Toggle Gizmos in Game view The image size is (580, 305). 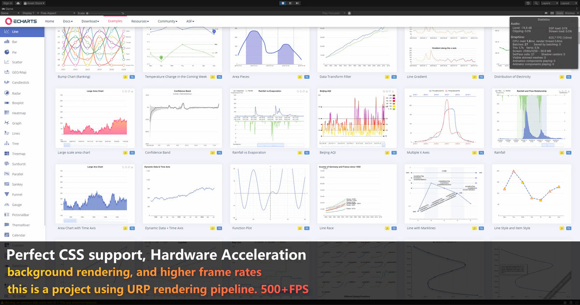pos(569,13)
